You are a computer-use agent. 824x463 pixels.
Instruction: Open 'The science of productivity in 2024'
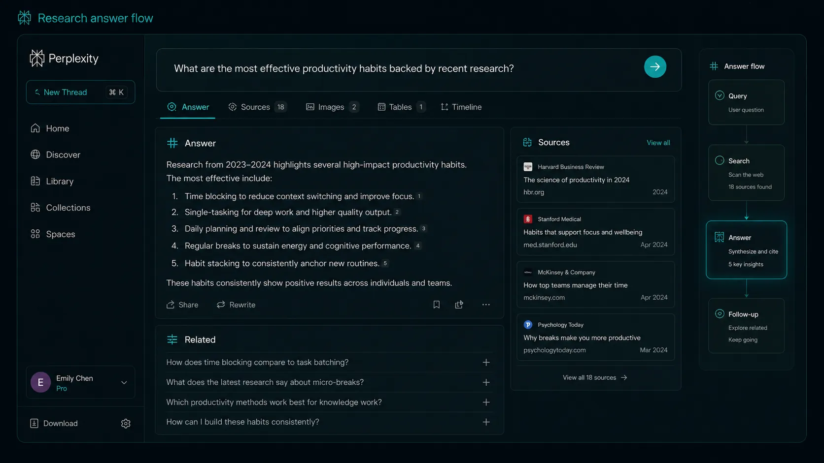(576, 180)
